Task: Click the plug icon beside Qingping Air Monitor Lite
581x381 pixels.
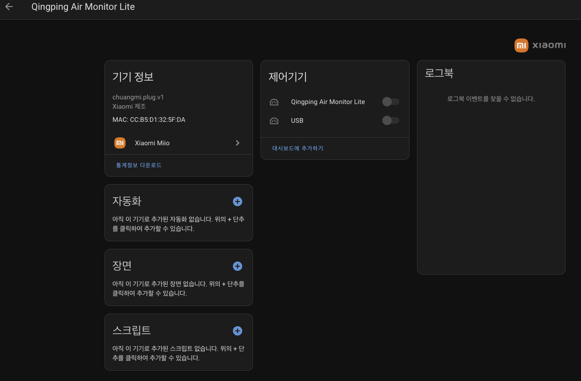Action: click(274, 102)
